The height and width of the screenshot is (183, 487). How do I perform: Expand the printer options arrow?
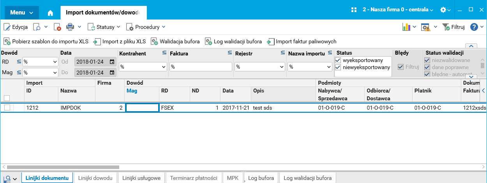coord(79,27)
